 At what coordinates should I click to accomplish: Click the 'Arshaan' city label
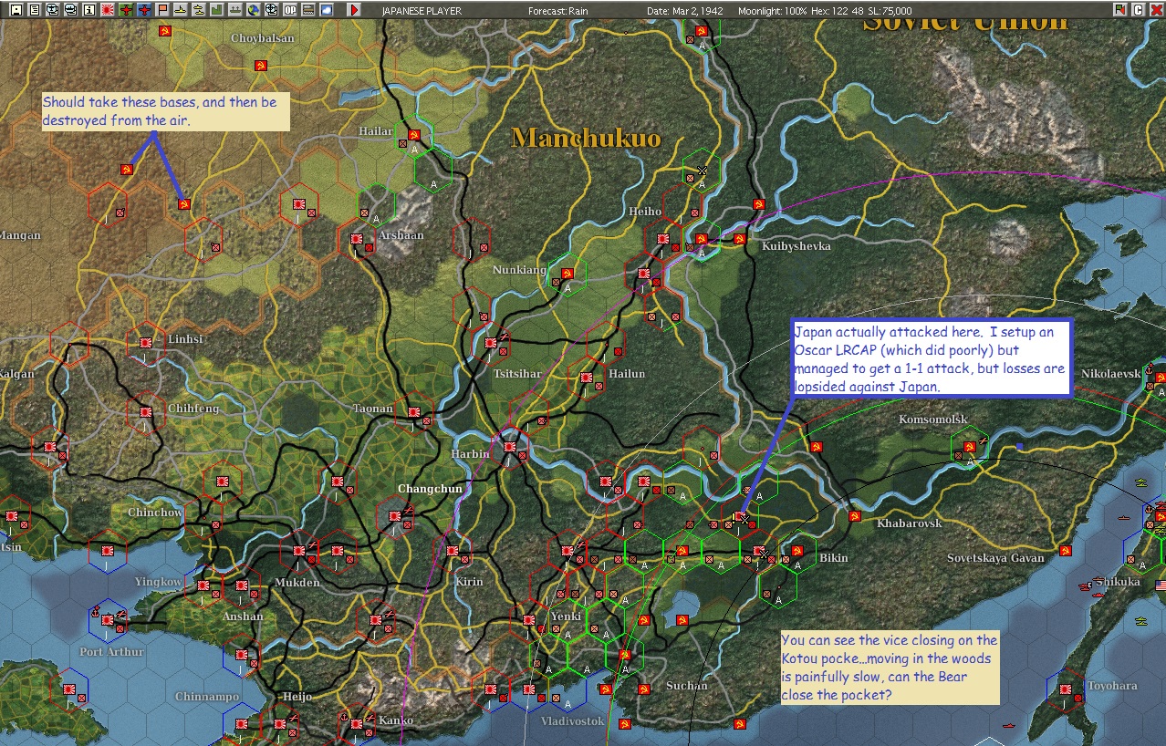pos(401,235)
